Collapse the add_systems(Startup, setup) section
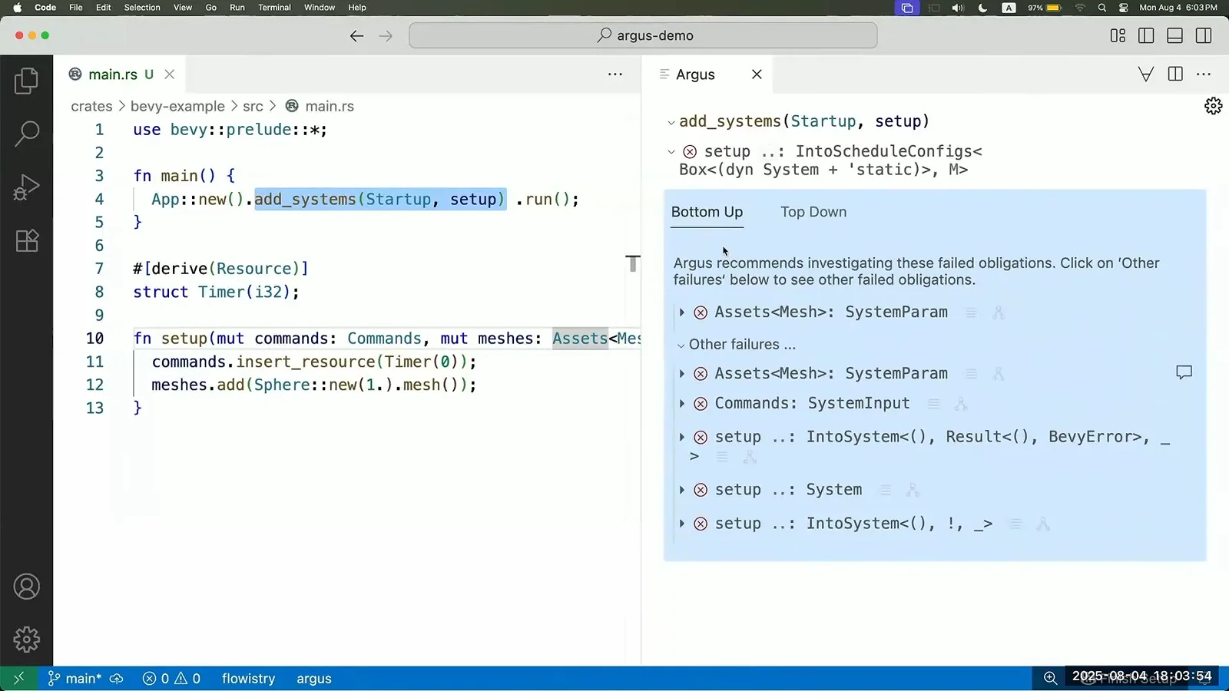 [x=671, y=122]
